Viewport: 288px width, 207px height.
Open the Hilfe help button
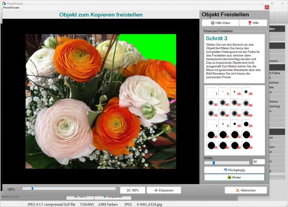253,23
